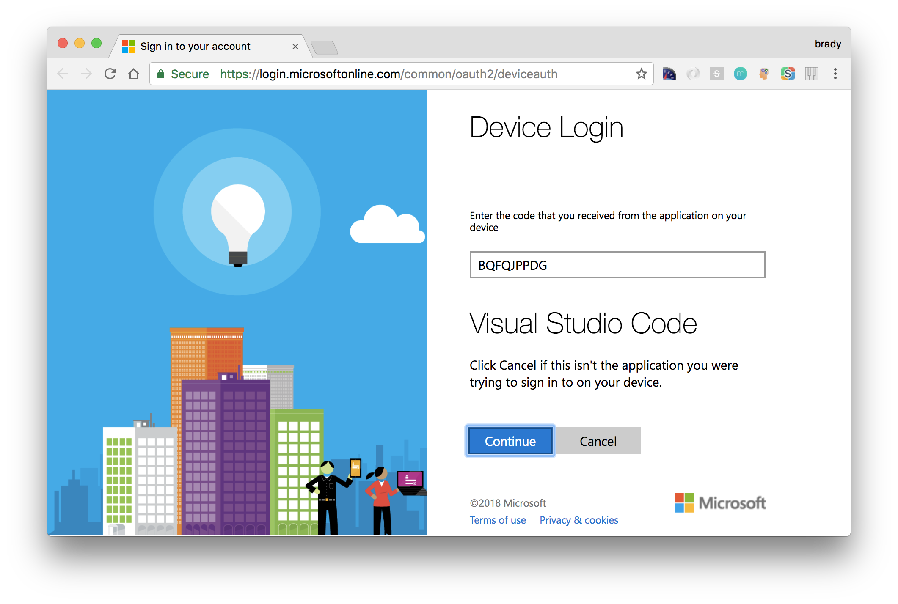Reload the Device Login page
This screenshot has width=898, height=604.
110,74
